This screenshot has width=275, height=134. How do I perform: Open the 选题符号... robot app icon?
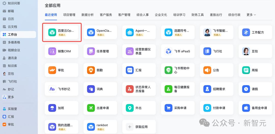coord(168,32)
